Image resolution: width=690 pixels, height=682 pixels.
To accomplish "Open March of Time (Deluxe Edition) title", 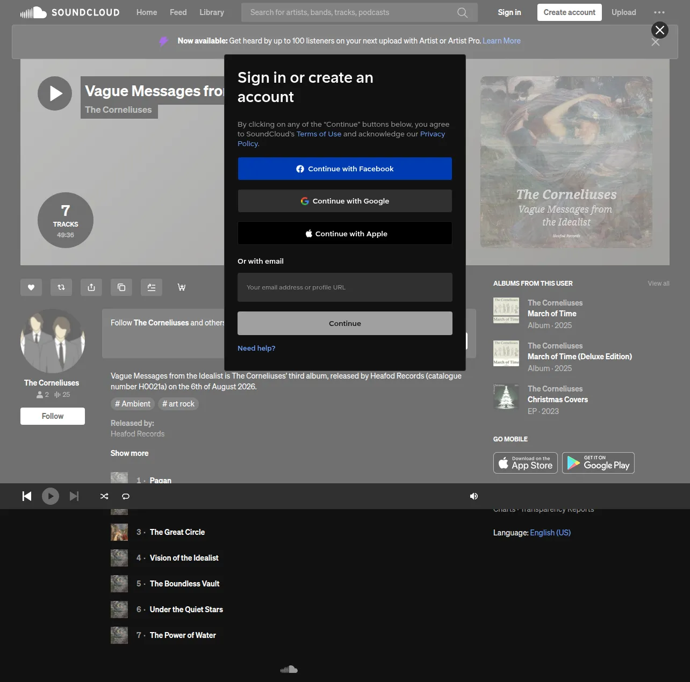I will (580, 357).
